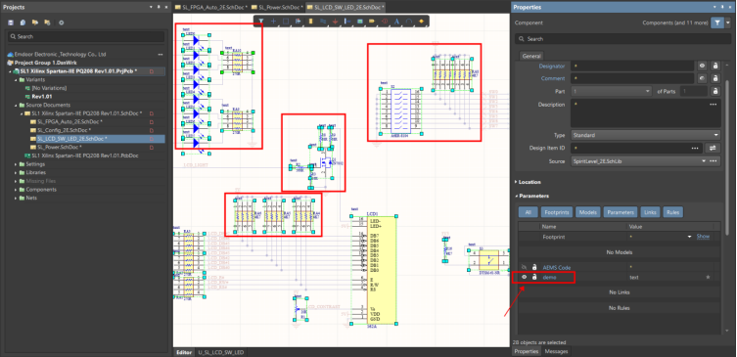Open the project settings gear in the Projects panel
This screenshot has width=737, height=357.
click(61, 22)
